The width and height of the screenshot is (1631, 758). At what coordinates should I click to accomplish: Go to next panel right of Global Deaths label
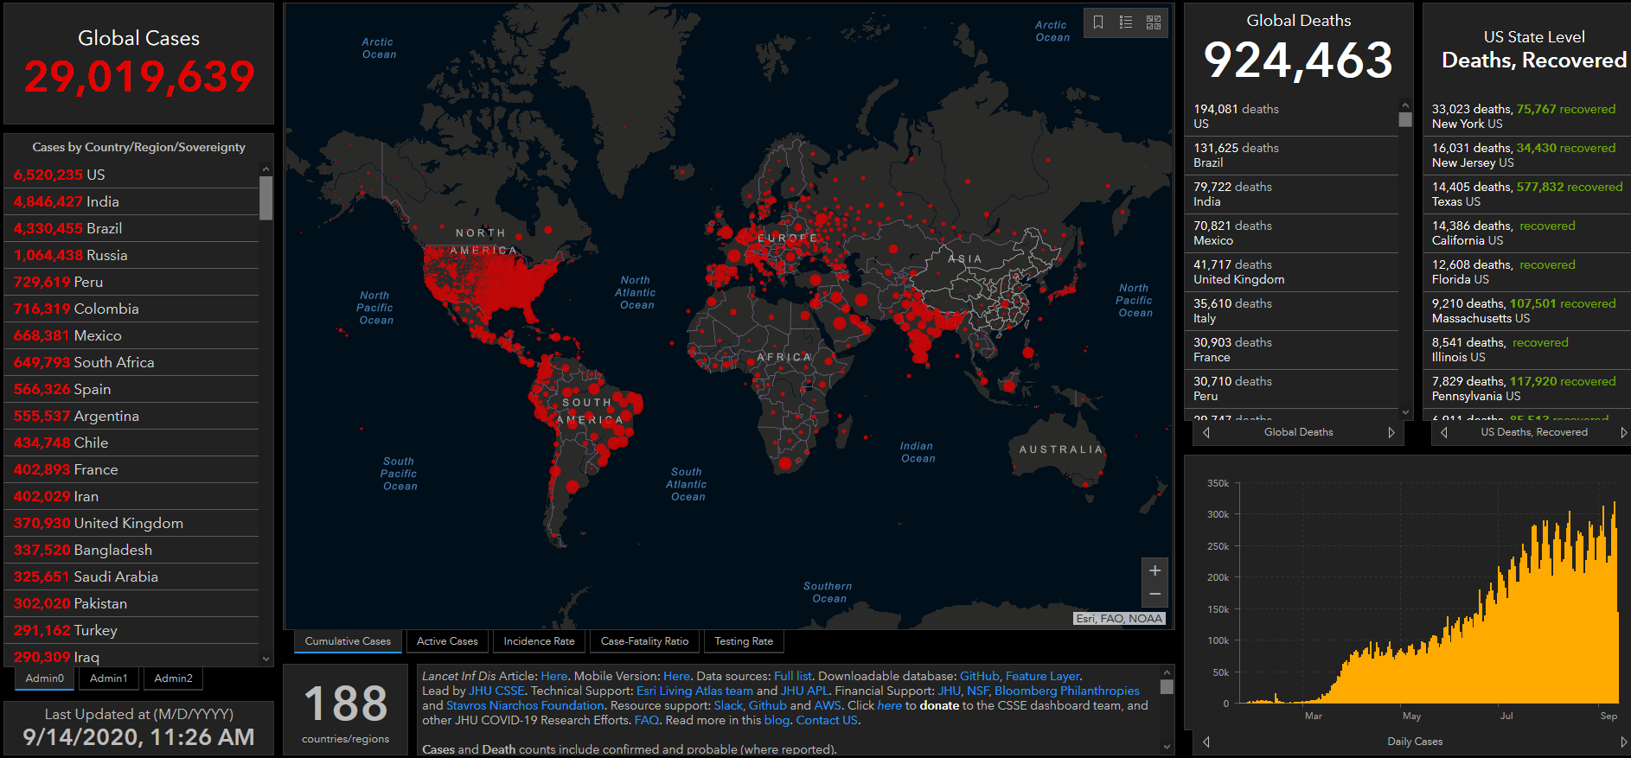1391,432
